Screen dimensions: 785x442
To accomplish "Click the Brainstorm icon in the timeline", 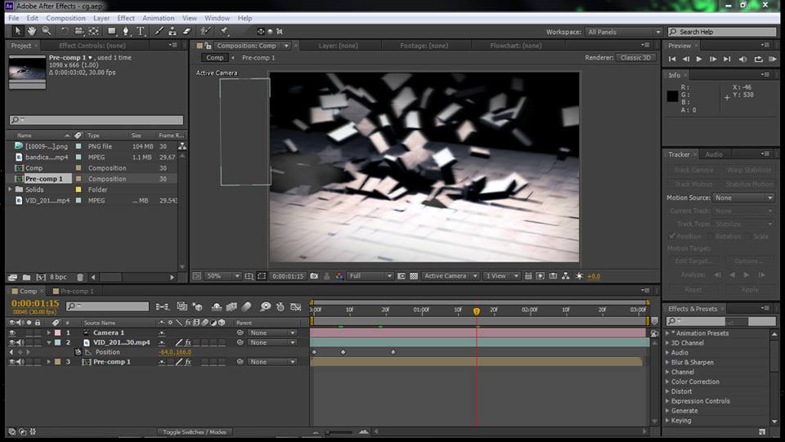I will pos(265,306).
